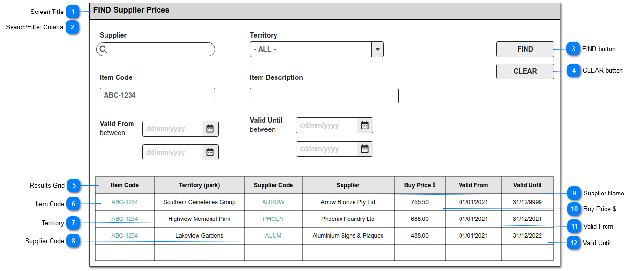Click the FIND button
Viewport: 632px width, 271px height.
(x=525, y=49)
